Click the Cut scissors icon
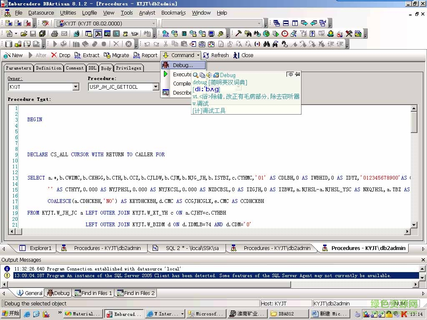 [165, 43]
